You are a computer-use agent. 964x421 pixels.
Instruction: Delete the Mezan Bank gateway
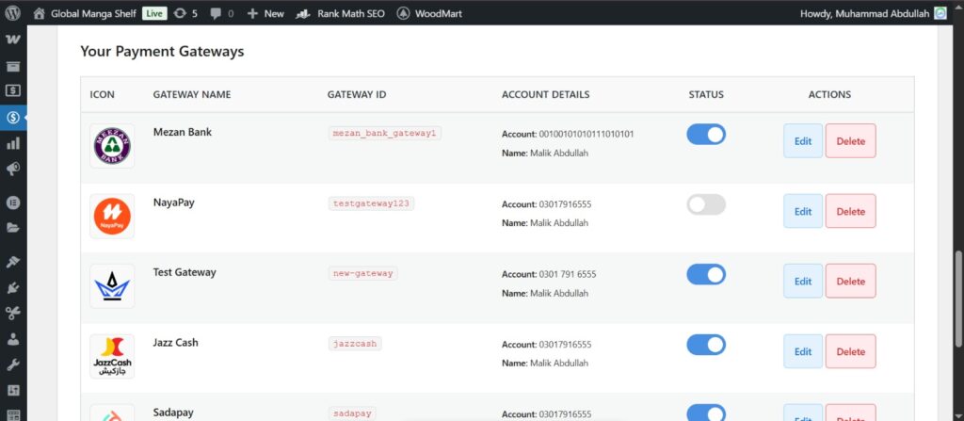point(851,141)
